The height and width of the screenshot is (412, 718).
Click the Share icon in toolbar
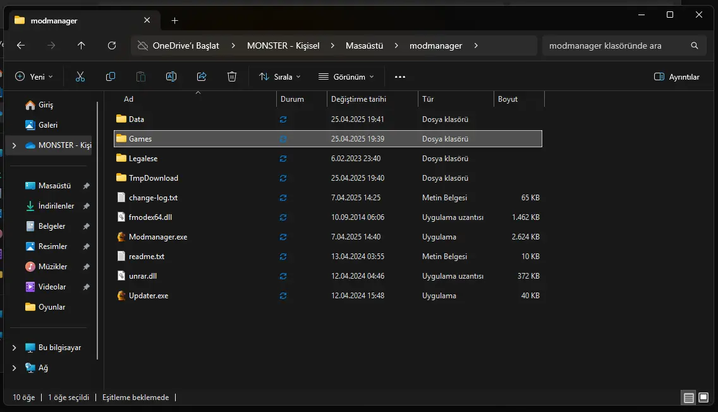click(x=202, y=77)
